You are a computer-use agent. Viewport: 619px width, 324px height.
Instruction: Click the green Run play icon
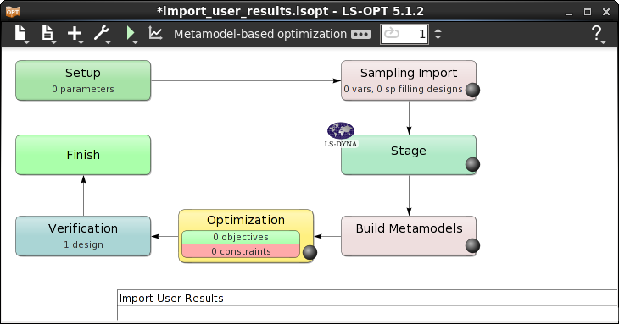click(131, 33)
